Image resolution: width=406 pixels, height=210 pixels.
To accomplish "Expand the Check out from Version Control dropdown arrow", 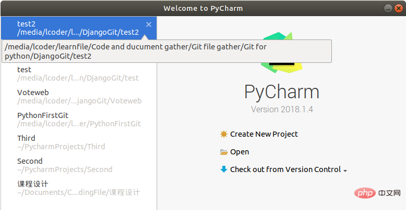I will pyautogui.click(x=345, y=170).
